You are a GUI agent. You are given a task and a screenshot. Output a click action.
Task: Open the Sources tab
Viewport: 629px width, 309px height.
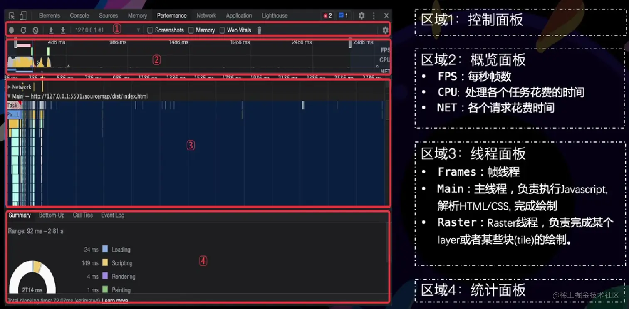point(108,16)
